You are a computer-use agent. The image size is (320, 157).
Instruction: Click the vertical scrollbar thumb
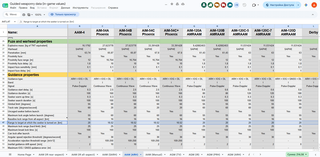click(x=319, y=69)
